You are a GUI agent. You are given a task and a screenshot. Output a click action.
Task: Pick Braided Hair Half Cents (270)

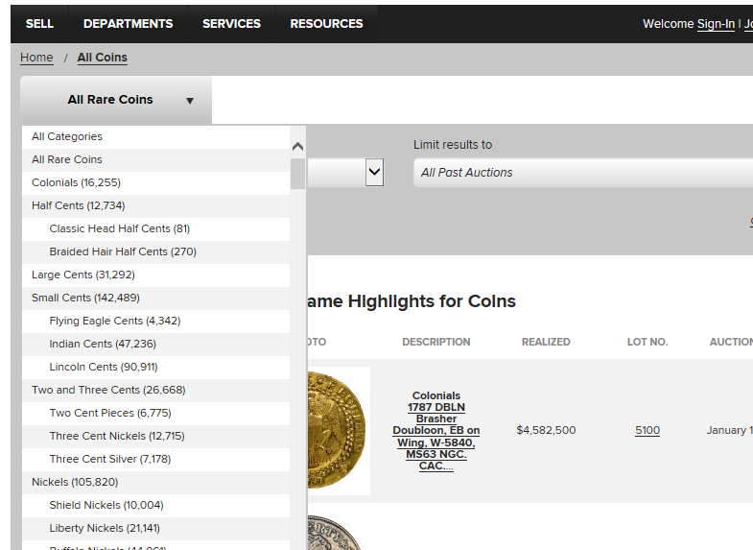point(155,252)
